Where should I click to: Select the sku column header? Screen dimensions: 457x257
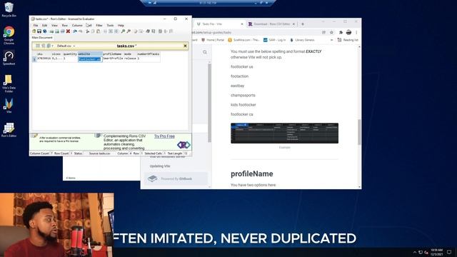click(44, 54)
